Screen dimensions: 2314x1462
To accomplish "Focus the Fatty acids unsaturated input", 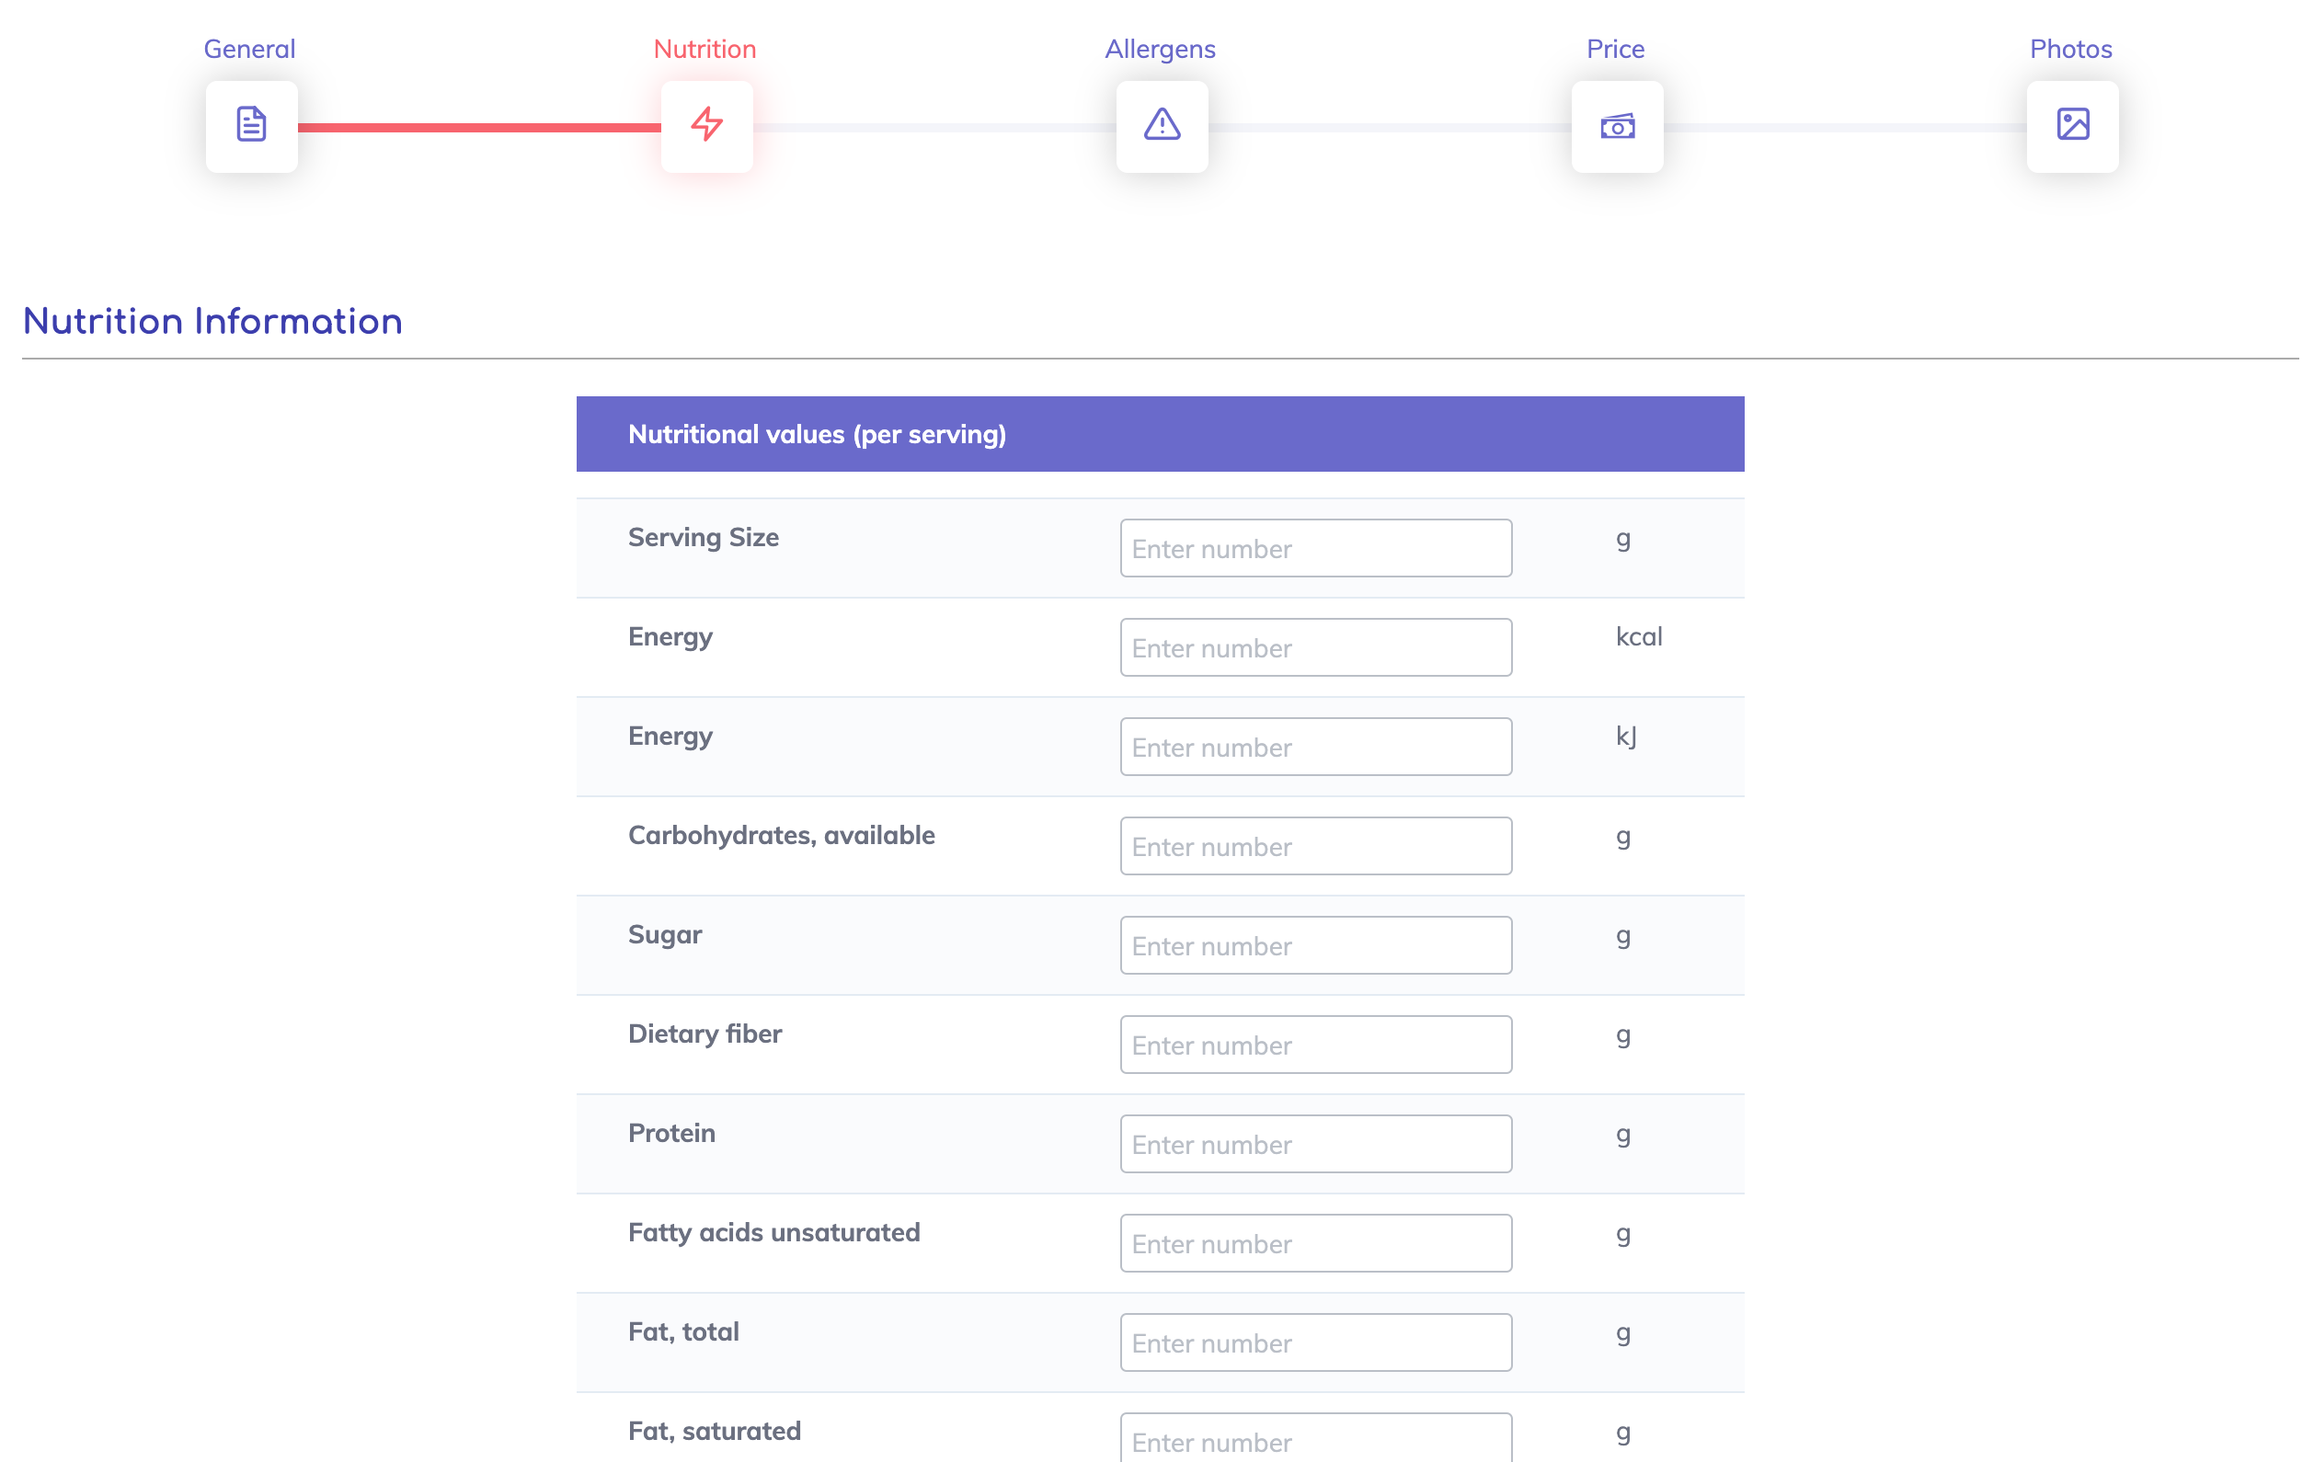I will [x=1314, y=1243].
